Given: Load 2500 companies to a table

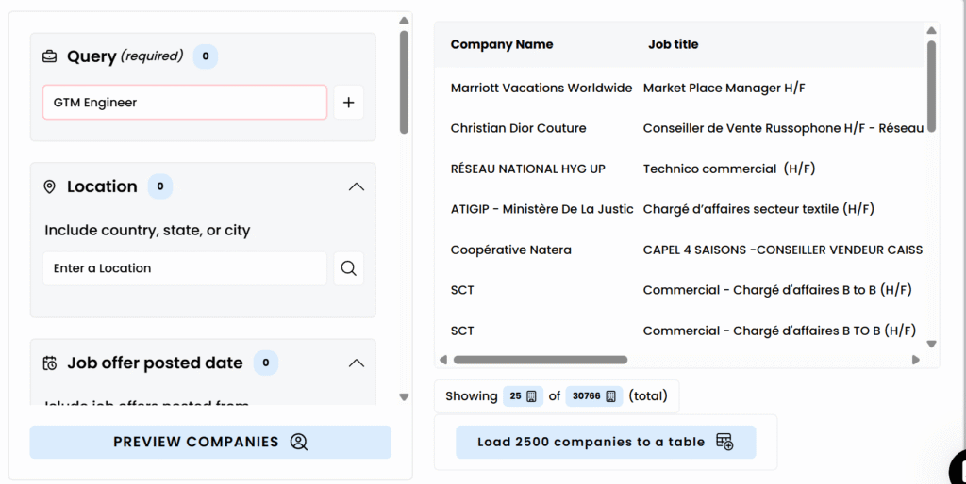Looking at the screenshot, I should [605, 442].
